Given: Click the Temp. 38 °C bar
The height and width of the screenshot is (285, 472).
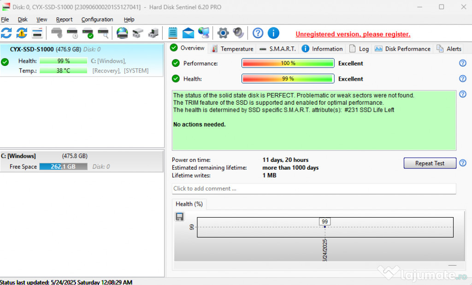Looking at the screenshot, I should [x=63, y=71].
